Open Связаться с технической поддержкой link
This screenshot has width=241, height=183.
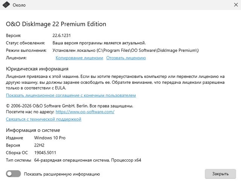[43, 119]
